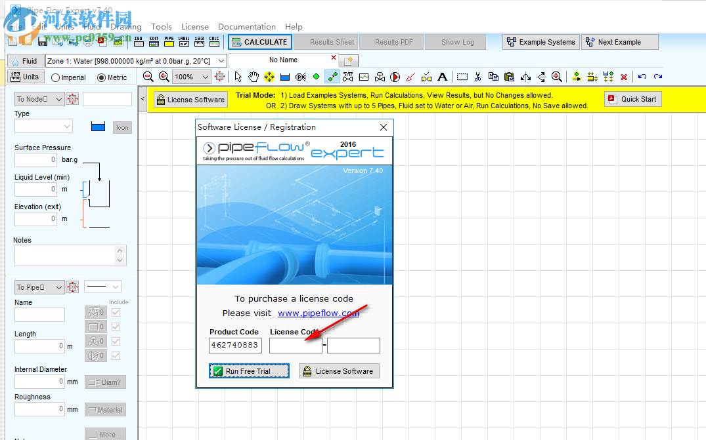Image resolution: width=706 pixels, height=440 pixels.
Task: Expand the To Node dropdown
Action: coord(59,99)
